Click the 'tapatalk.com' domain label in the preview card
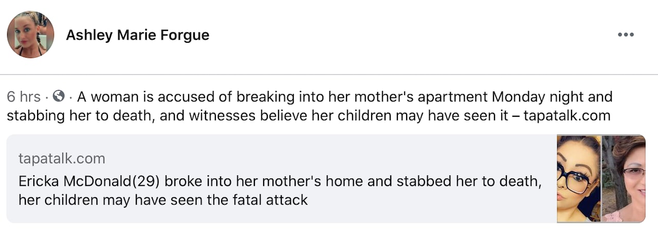Image resolution: width=658 pixels, height=235 pixels. point(62,158)
